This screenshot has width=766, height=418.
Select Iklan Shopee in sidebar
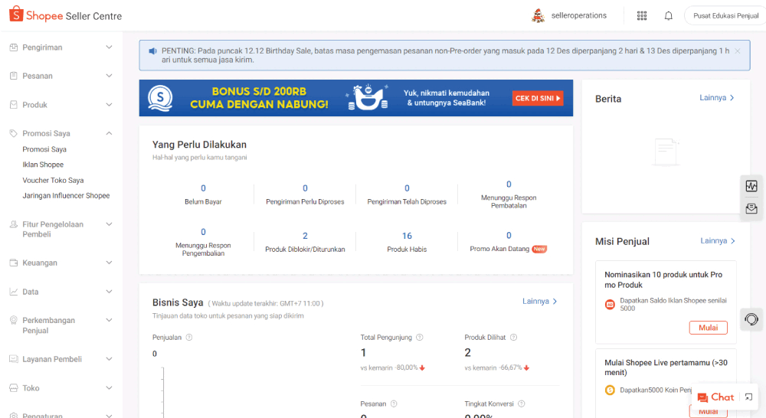click(x=43, y=165)
